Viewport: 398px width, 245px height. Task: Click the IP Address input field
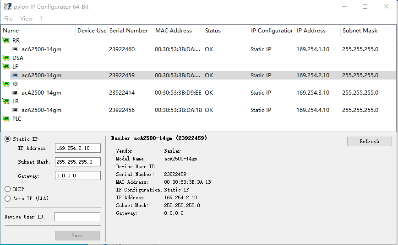point(78,148)
